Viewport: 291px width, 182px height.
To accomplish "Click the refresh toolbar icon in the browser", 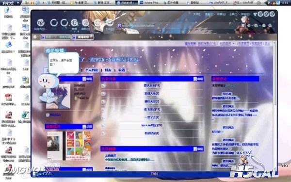I will tap(85, 23).
